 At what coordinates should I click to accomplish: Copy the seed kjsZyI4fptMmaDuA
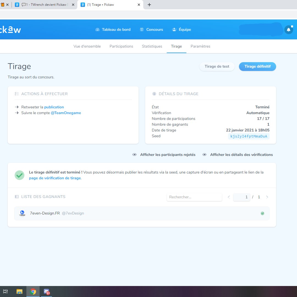pyautogui.click(x=249, y=136)
